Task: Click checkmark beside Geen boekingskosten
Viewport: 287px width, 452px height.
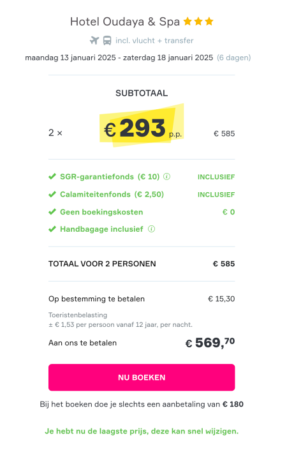Action: (x=52, y=212)
